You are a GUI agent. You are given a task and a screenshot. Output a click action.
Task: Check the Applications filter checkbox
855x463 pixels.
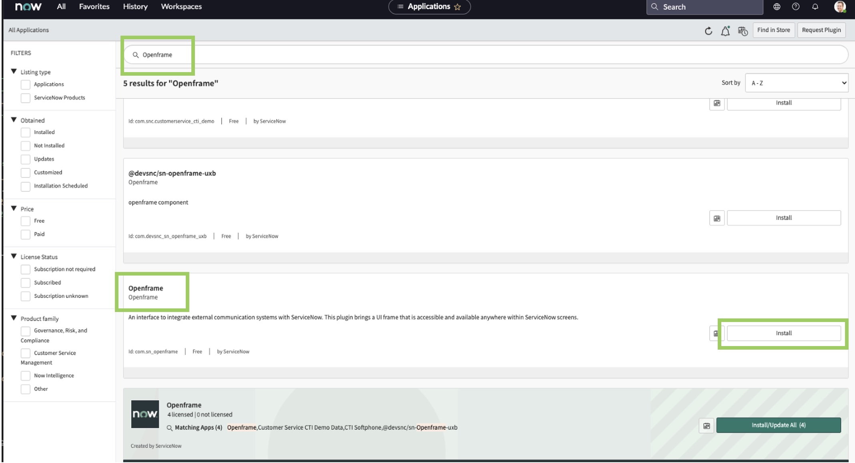click(x=26, y=85)
